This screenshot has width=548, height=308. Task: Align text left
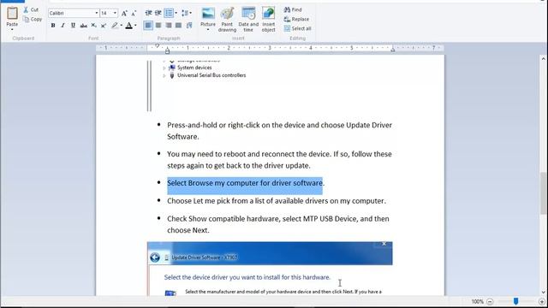[148, 26]
